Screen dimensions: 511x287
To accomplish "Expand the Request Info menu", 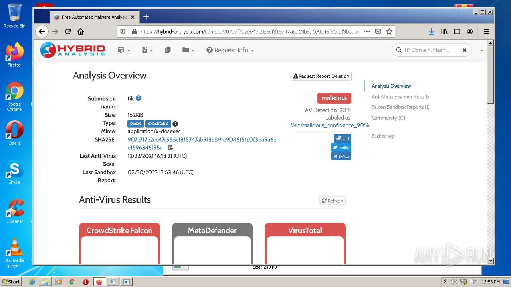I will point(230,50).
